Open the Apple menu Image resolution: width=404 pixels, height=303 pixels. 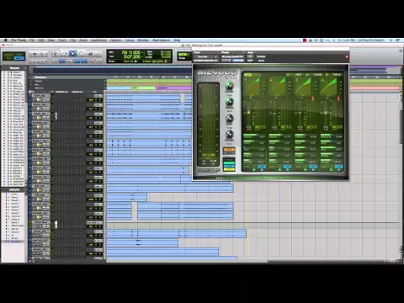(5, 40)
